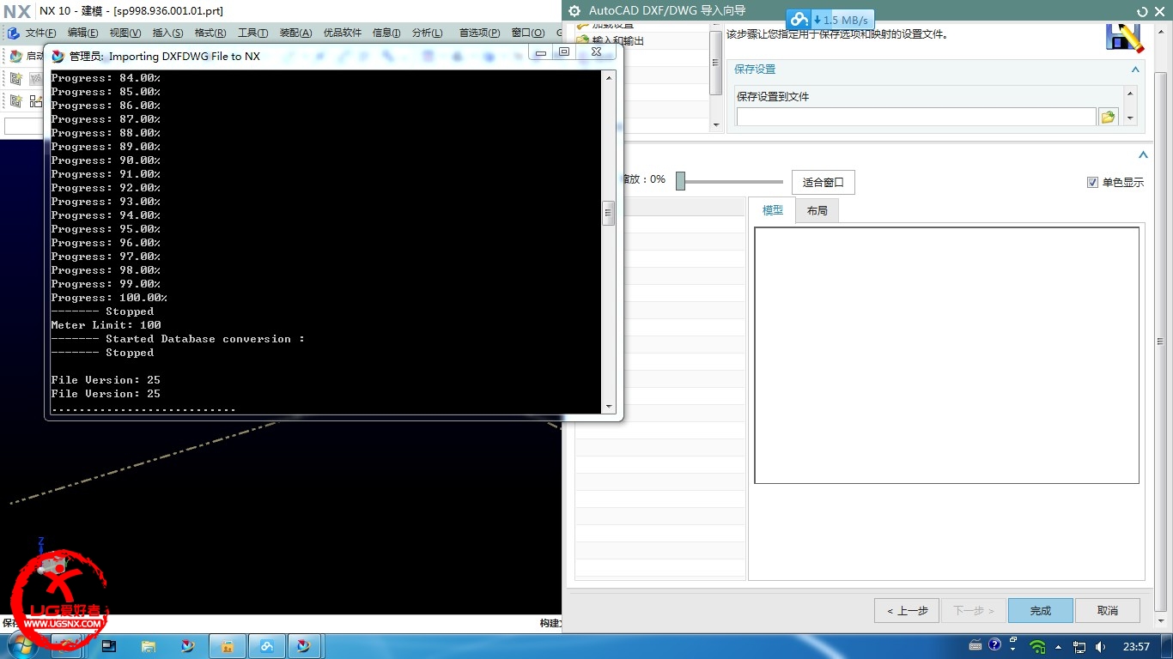The width and height of the screenshot is (1173, 659).
Task: Switch to the 模型 preview tab
Action: click(772, 210)
